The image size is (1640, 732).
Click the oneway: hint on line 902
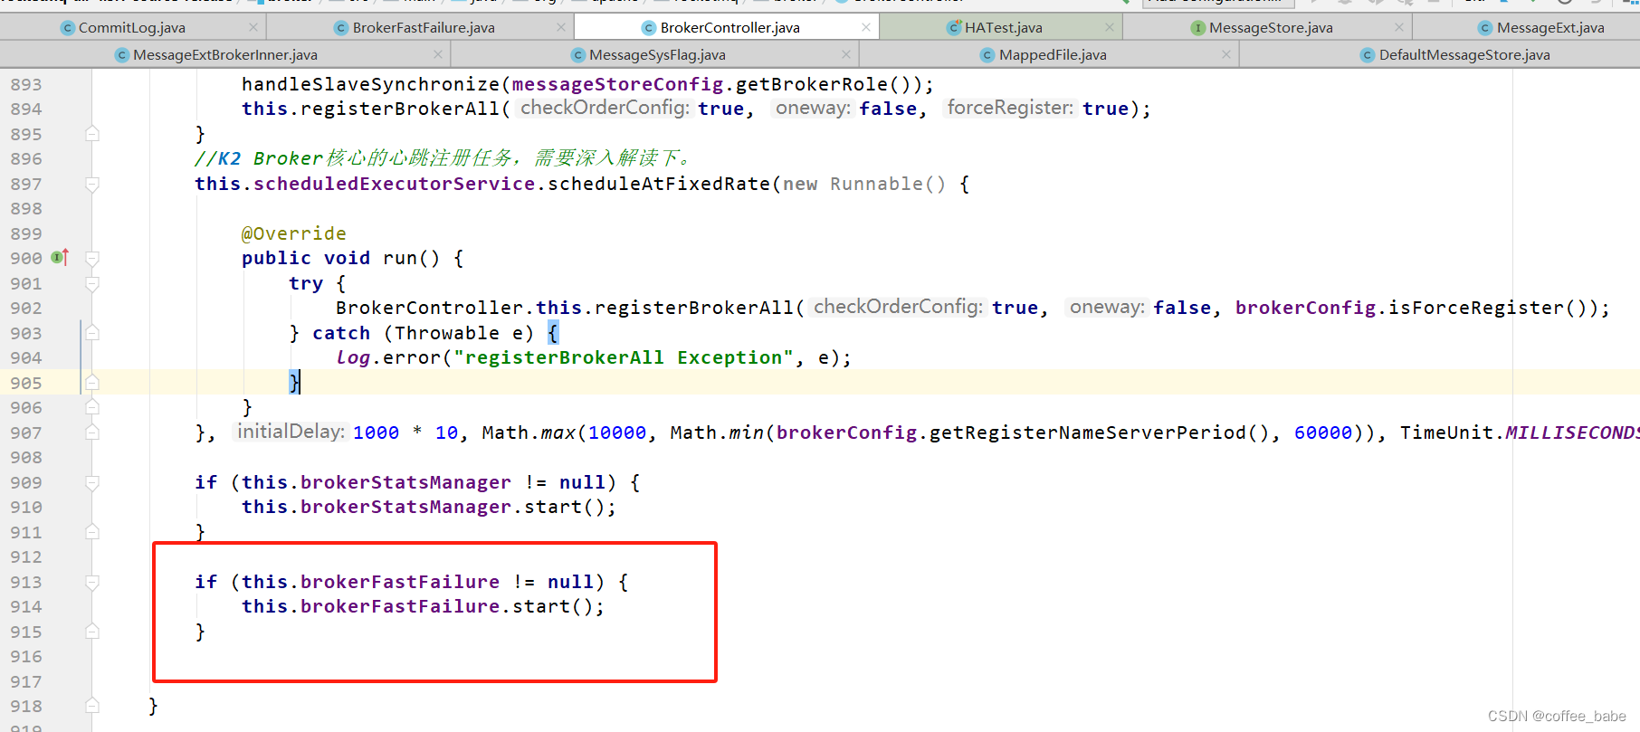pos(1105,307)
